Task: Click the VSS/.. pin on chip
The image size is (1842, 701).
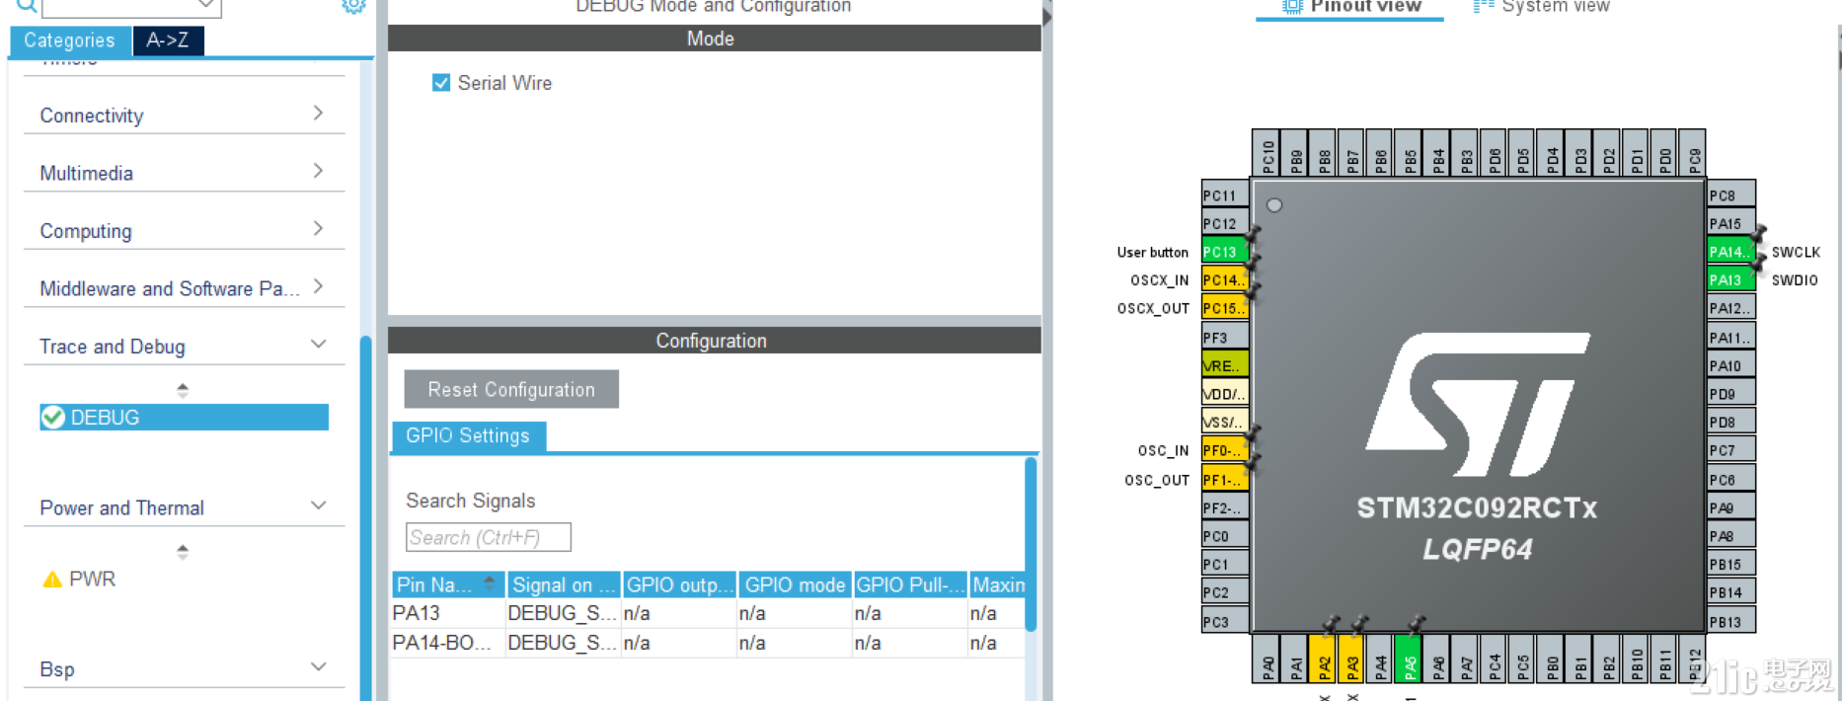Action: pos(1225,423)
